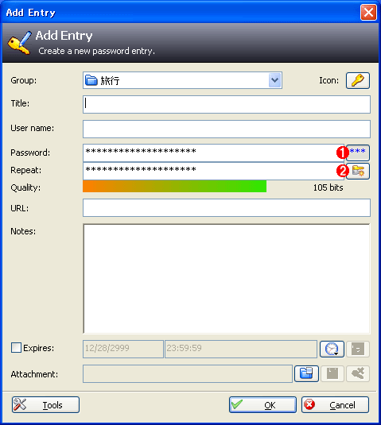This screenshot has height=425, width=381.
Task: Open the Tools menu button
Action: click(45, 405)
